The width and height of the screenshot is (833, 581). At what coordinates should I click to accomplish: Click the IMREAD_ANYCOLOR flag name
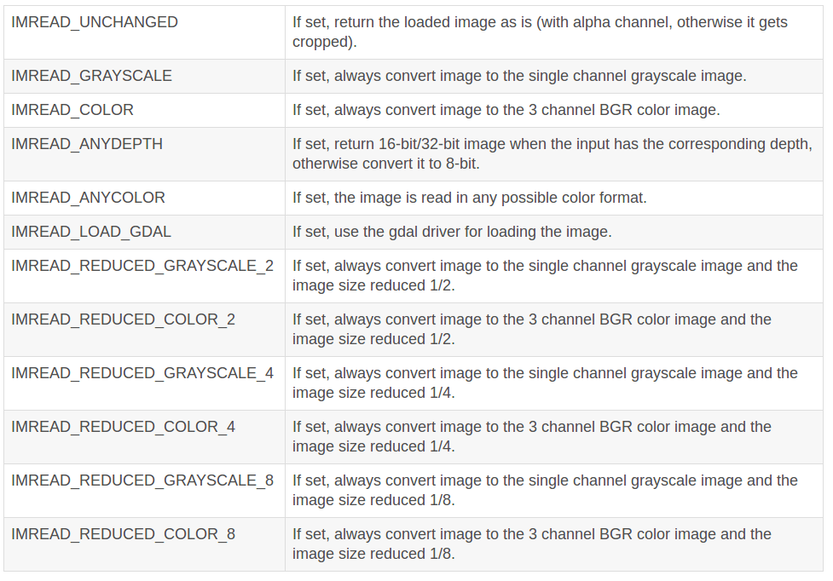click(x=88, y=198)
